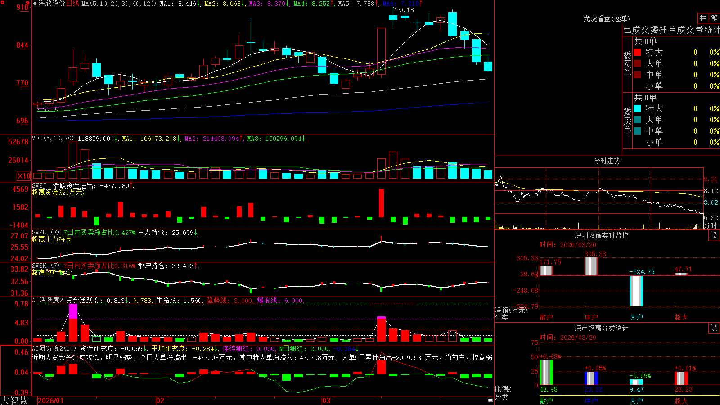Click the 中户 bar with value 305.33
Image resolution: width=720 pixels, height=405 pixels.
click(591, 266)
